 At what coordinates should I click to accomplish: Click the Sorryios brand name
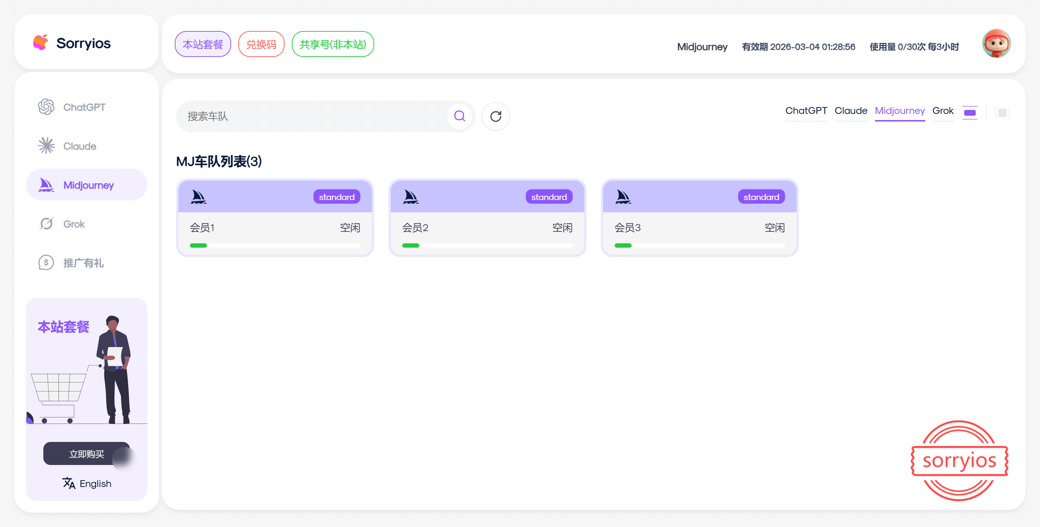[83, 43]
